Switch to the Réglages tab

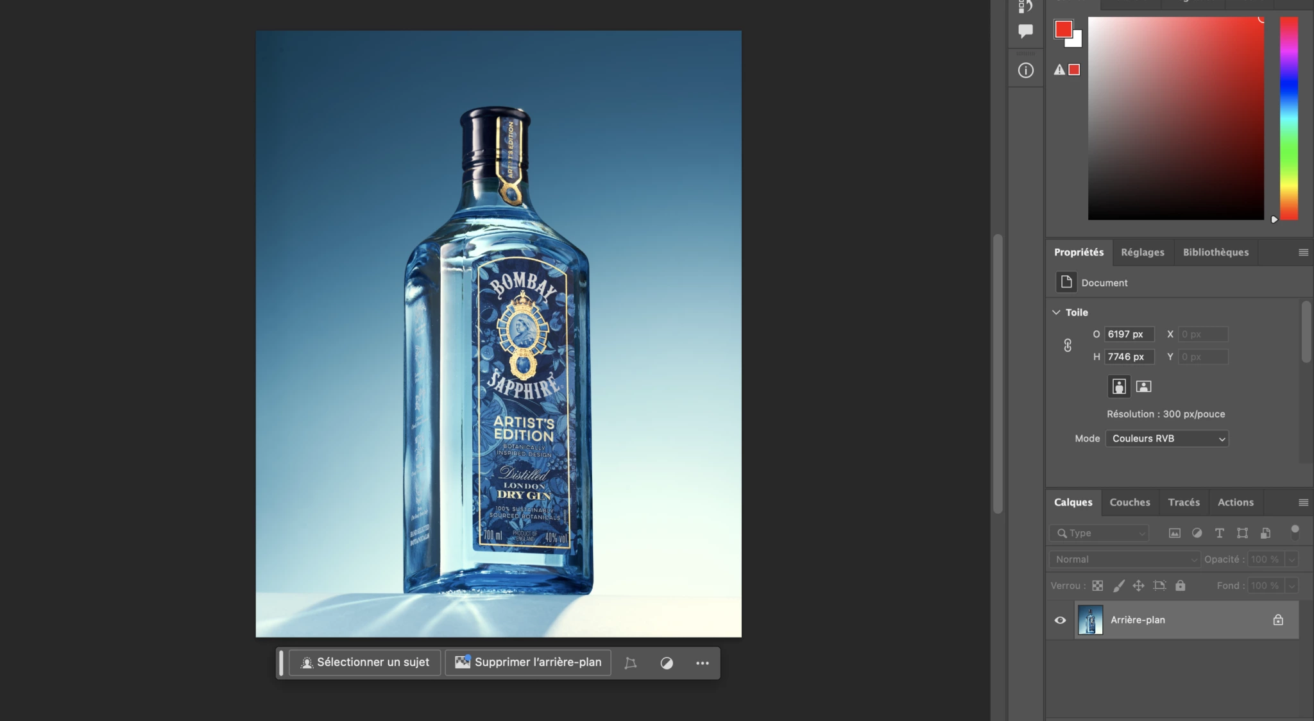(1142, 252)
